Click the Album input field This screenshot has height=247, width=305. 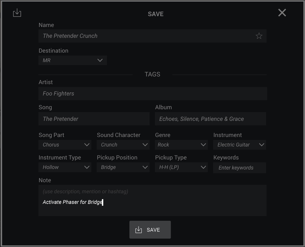(210, 119)
